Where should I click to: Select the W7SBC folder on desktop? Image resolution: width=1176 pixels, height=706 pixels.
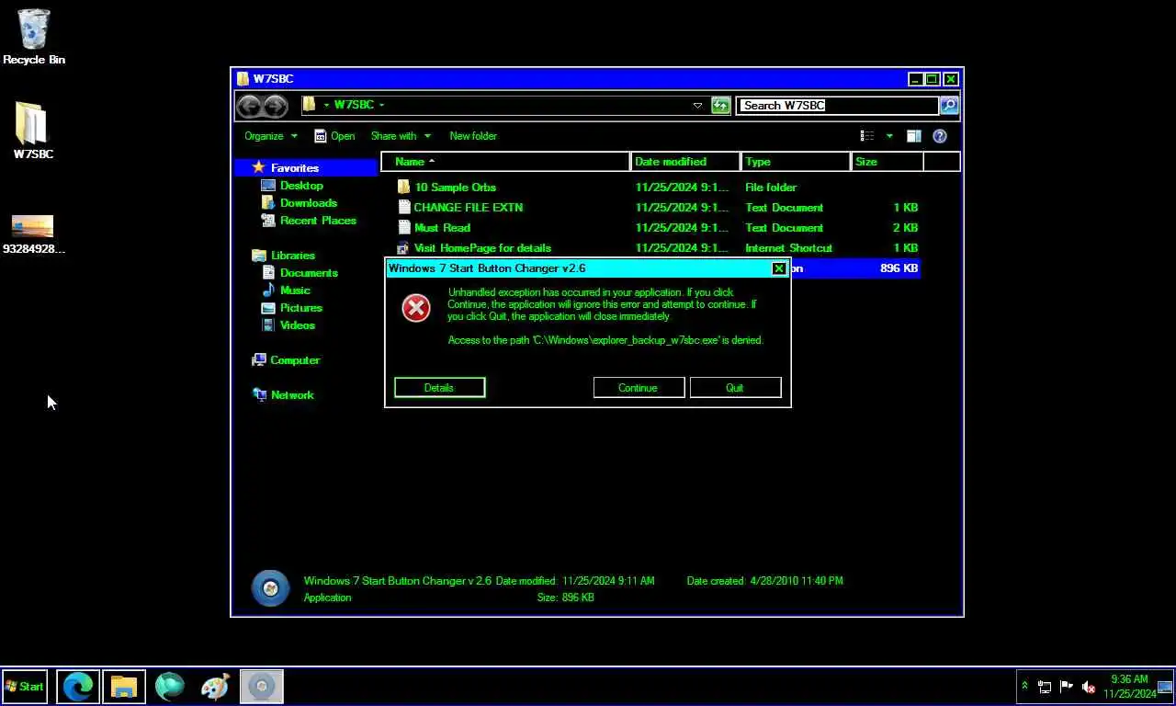pos(32,123)
